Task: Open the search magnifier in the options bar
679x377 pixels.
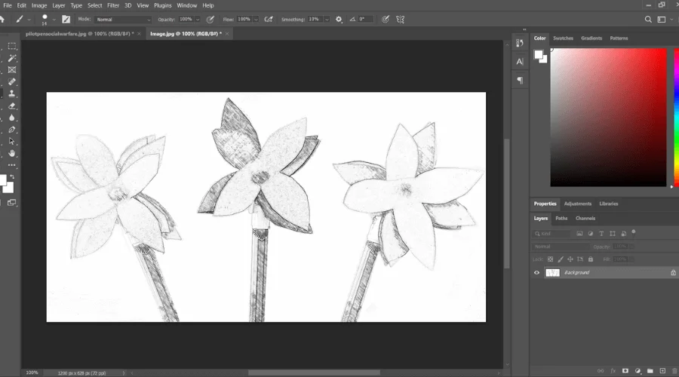Action: tap(648, 19)
